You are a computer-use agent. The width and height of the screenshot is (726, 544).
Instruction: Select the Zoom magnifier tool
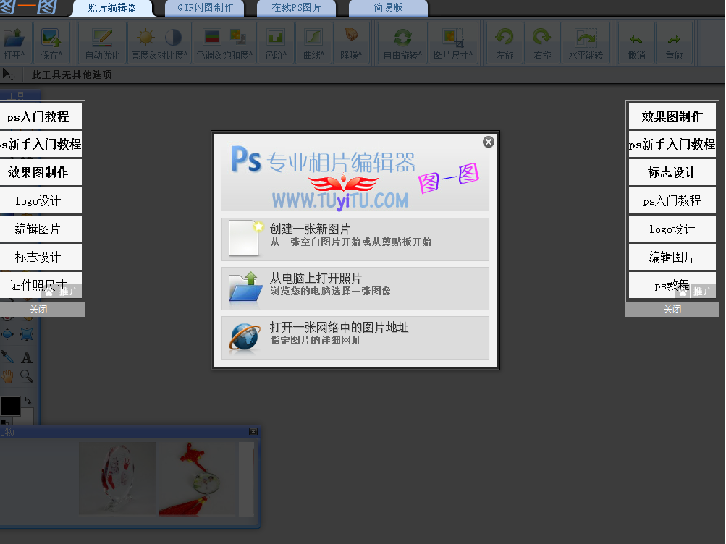26,376
